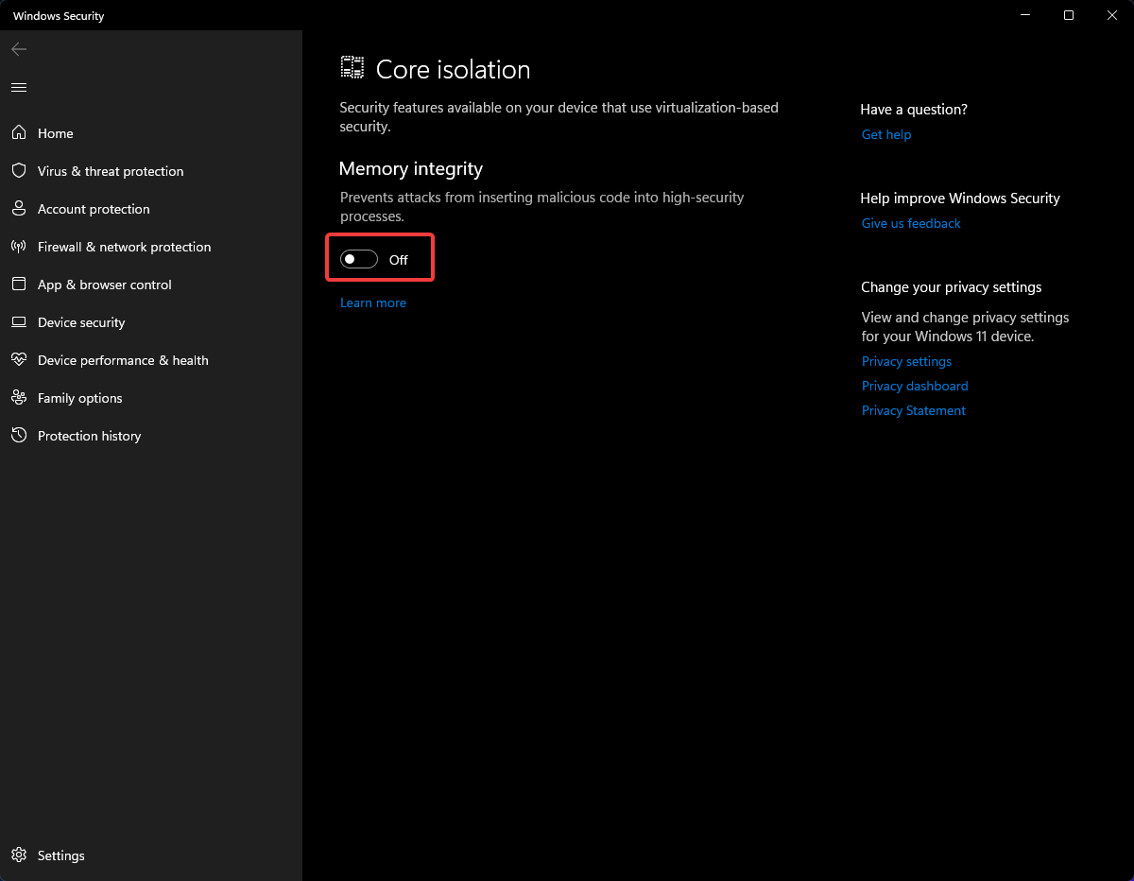Click the Virus & threat protection shield icon
Image resolution: width=1134 pixels, height=881 pixels.
point(19,171)
